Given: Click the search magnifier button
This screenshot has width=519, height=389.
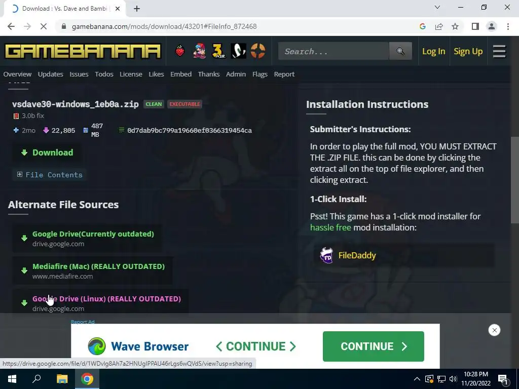Looking at the screenshot, I should pyautogui.click(x=400, y=51).
